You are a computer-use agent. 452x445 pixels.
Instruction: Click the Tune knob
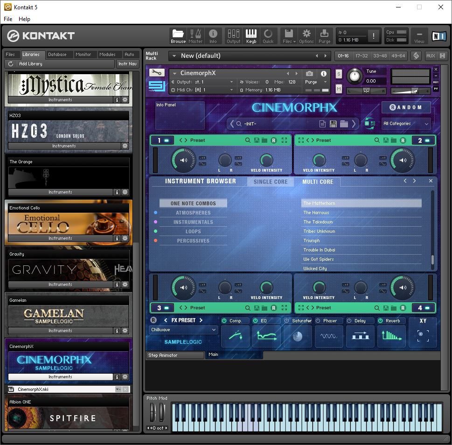point(355,76)
